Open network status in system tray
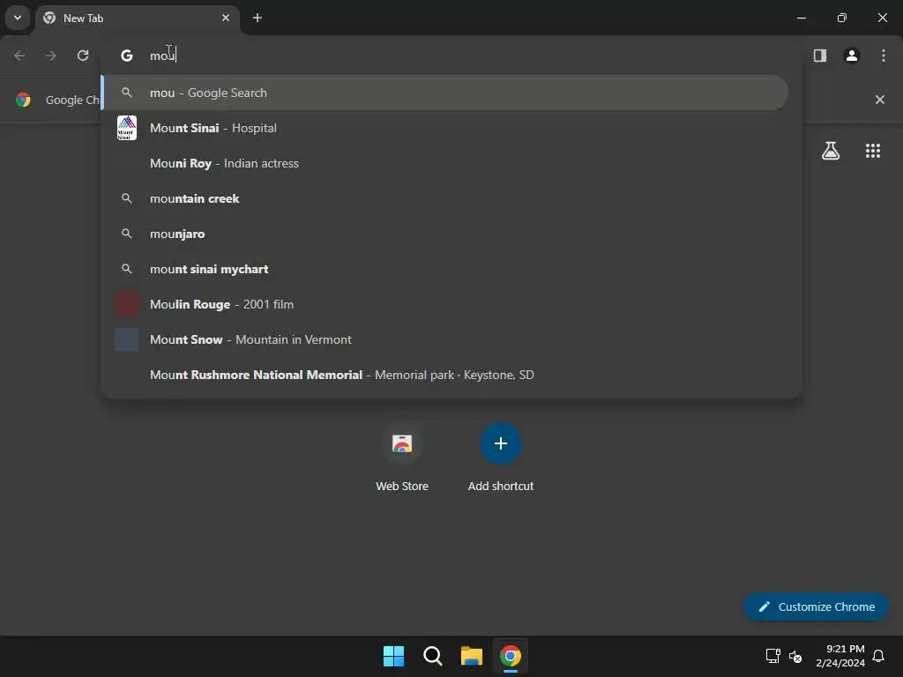Screen dimensions: 903x677 (772, 656)
